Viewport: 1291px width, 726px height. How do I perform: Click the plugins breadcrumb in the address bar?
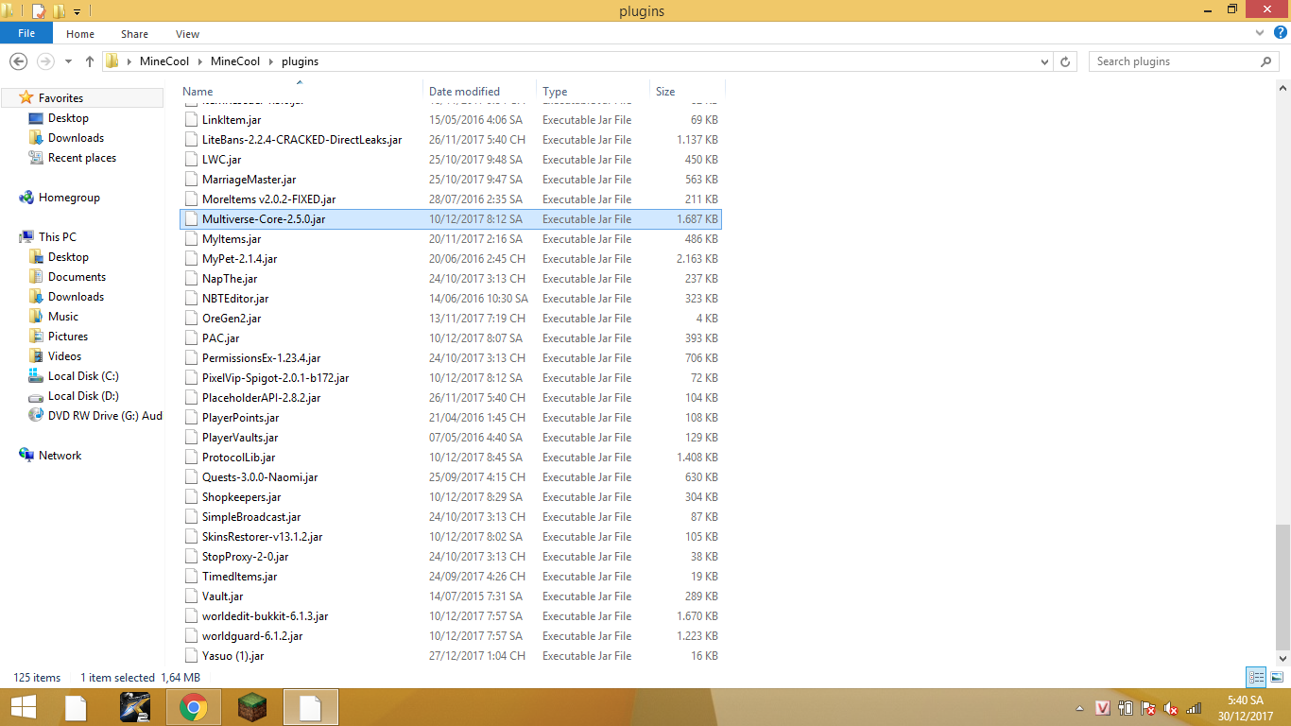pos(299,61)
